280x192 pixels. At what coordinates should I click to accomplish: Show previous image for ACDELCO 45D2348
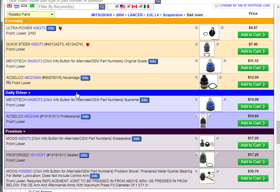[x=197, y=115]
